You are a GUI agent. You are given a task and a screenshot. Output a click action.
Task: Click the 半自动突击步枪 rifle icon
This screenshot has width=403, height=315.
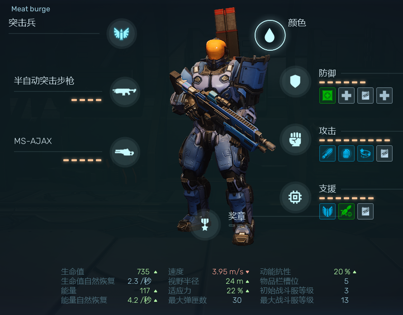coord(125,92)
